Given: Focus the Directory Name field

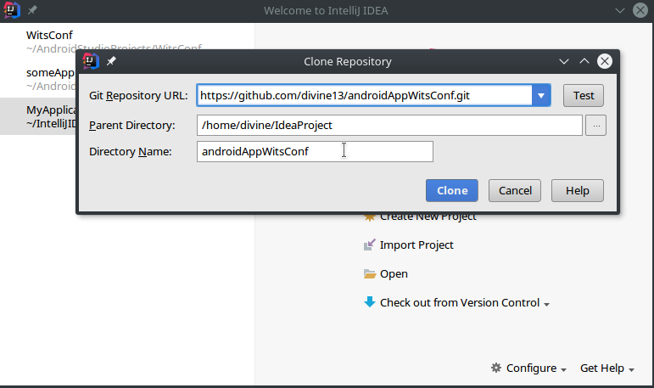Looking at the screenshot, I should pos(315,152).
